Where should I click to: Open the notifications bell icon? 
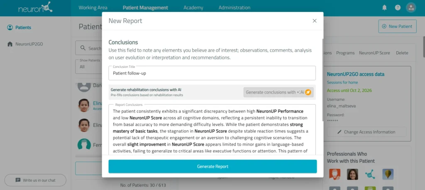tap(384, 7)
